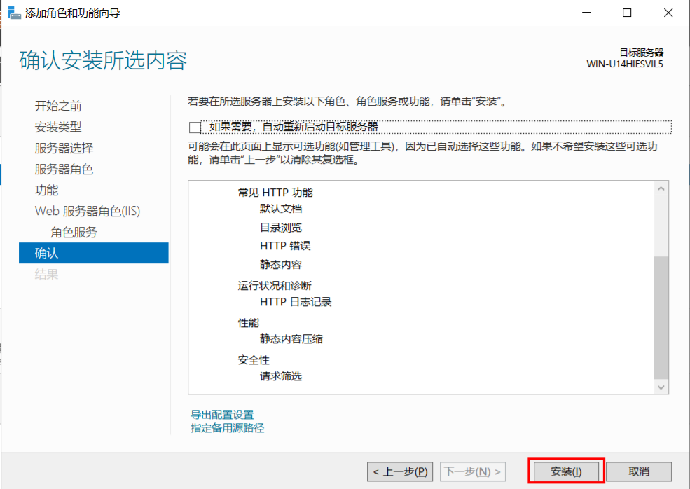Click the scrollbar down arrow
The height and width of the screenshot is (489, 690).
pos(660,387)
